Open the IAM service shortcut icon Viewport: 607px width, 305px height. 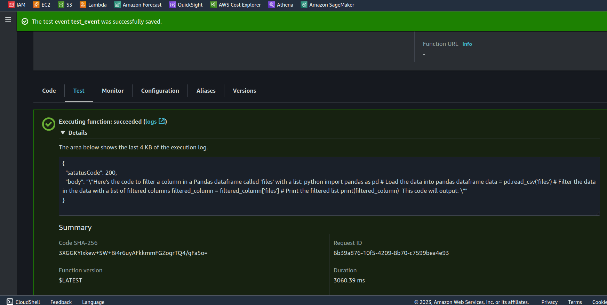pyautogui.click(x=11, y=5)
